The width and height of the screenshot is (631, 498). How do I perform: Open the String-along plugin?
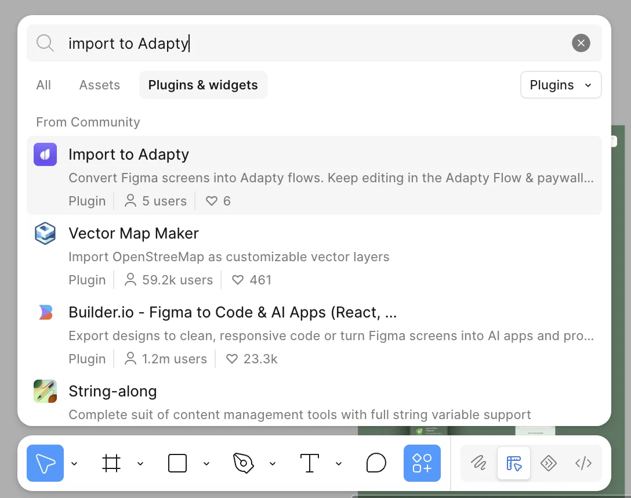coord(314,400)
